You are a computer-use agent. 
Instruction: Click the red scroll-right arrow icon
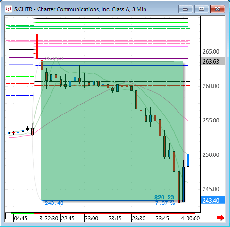[221, 218]
